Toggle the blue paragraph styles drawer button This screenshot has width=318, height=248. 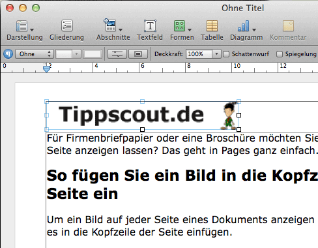(8, 54)
